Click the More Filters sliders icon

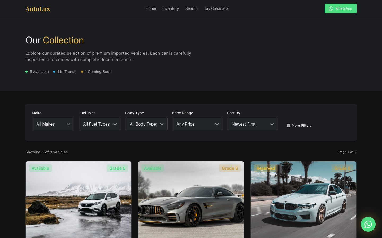[x=289, y=126]
